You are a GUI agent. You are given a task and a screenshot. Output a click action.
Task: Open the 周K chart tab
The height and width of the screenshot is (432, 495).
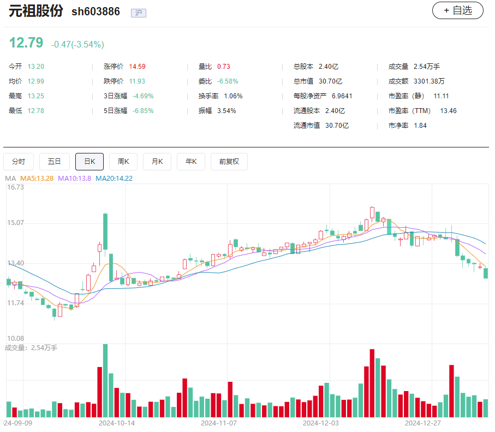tap(123, 162)
